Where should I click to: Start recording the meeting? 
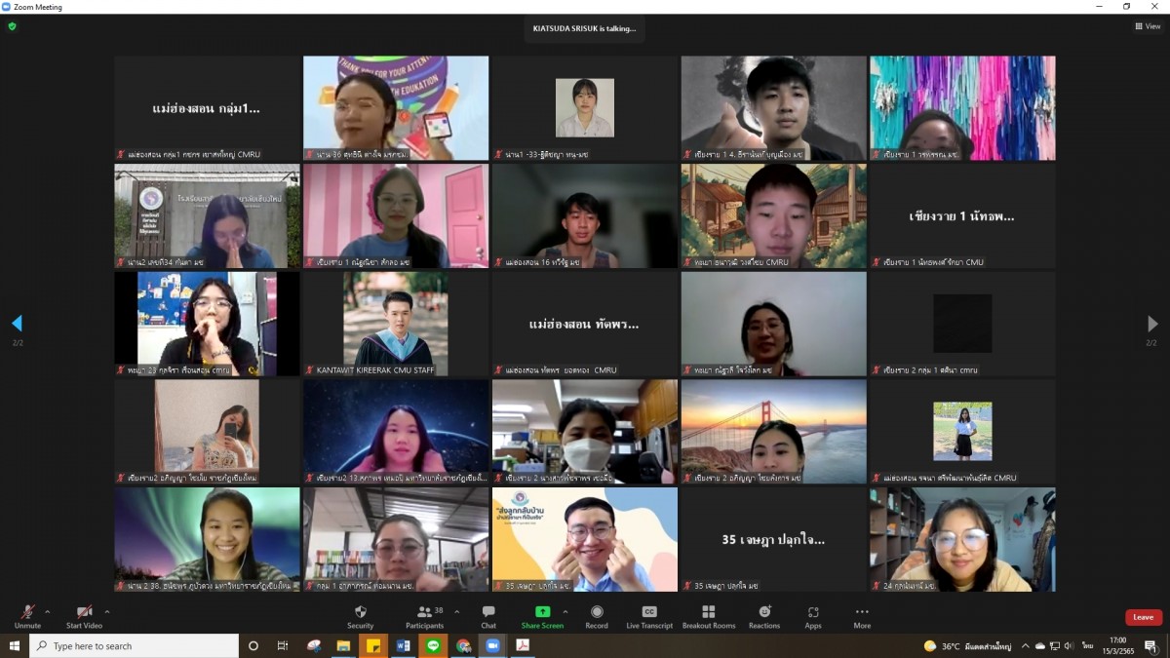597,616
